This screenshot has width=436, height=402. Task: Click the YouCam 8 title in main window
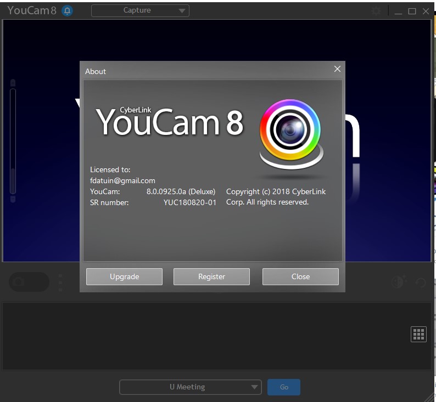[32, 10]
